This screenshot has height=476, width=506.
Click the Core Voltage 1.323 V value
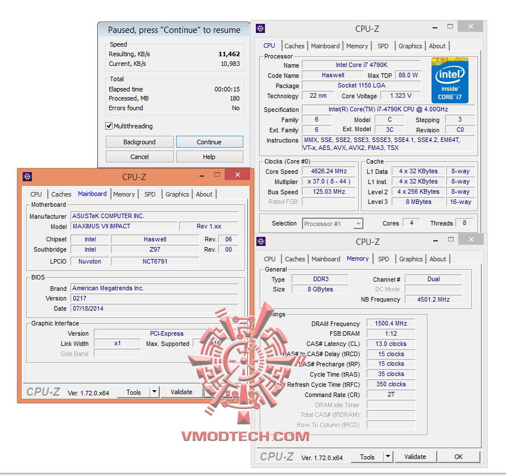(x=401, y=96)
